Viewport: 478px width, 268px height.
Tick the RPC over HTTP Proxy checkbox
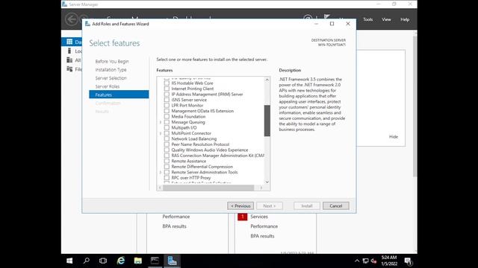(x=167, y=178)
